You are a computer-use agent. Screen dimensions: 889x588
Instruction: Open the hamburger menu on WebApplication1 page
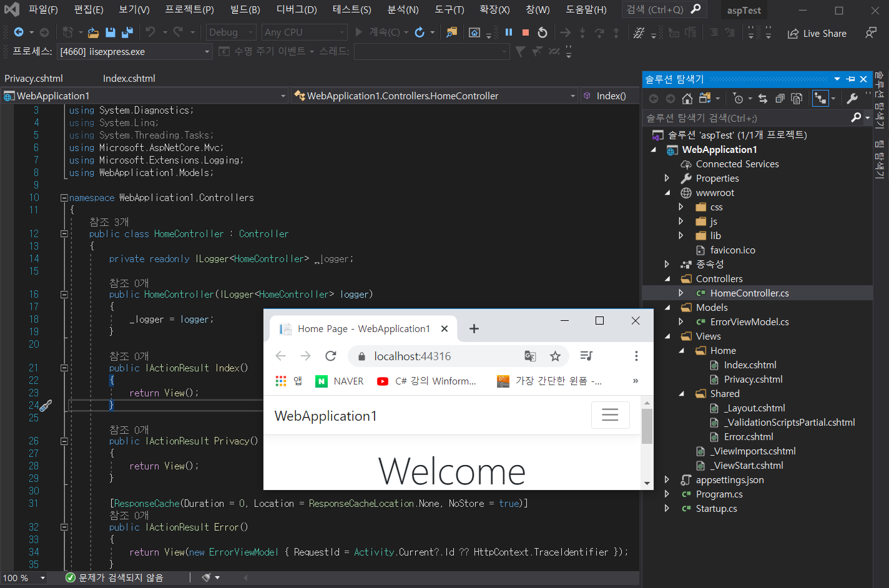click(610, 415)
